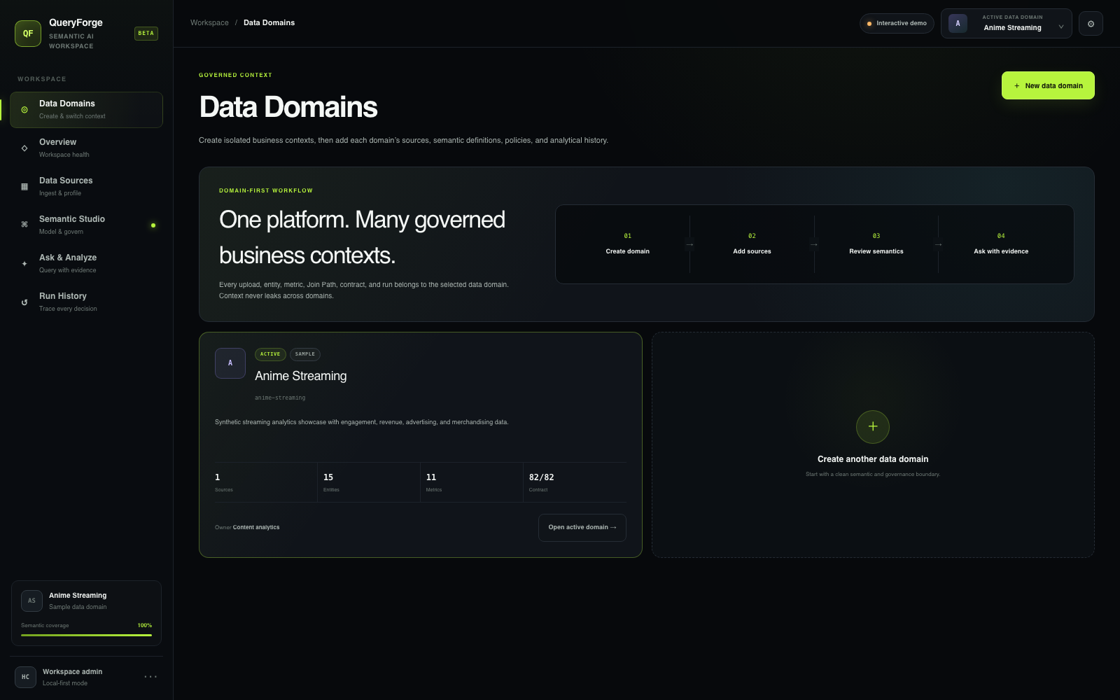Click the ACTIVE tag on domain card

click(x=270, y=354)
